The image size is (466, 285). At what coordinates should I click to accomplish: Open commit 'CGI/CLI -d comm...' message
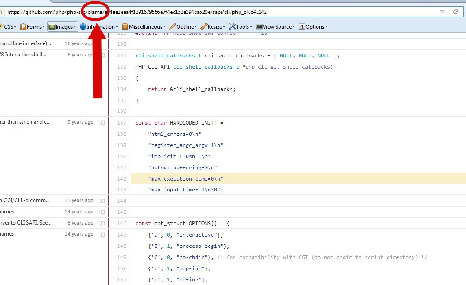(25, 200)
